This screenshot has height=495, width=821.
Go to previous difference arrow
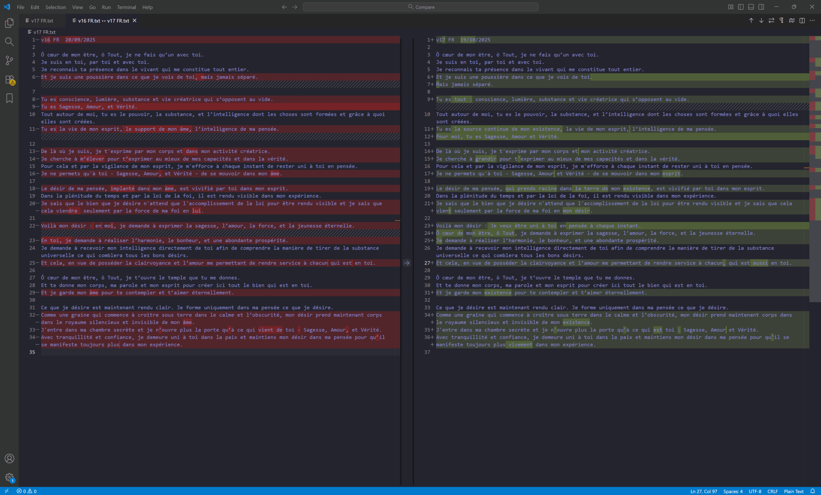click(751, 20)
